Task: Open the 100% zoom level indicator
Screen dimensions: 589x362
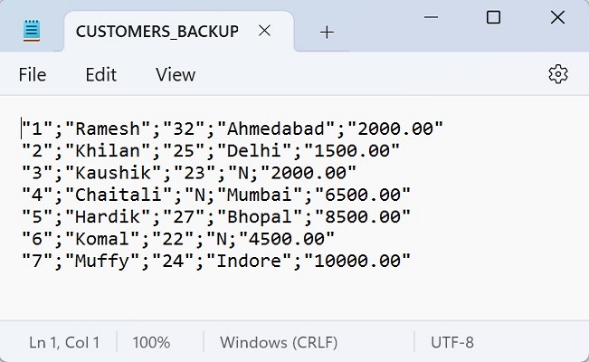Action: (151, 343)
